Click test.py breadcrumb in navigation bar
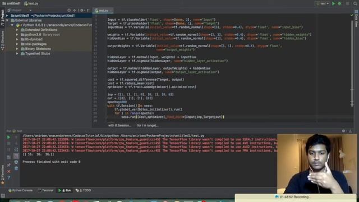 pyautogui.click(x=31, y=3)
